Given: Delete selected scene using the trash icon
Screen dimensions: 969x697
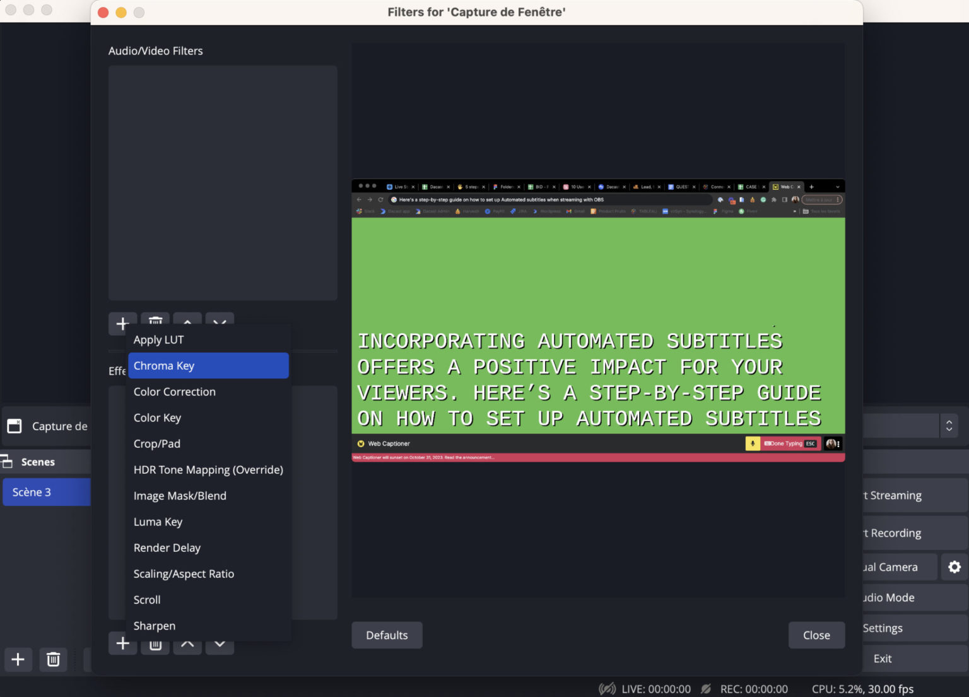Looking at the screenshot, I should [x=53, y=659].
